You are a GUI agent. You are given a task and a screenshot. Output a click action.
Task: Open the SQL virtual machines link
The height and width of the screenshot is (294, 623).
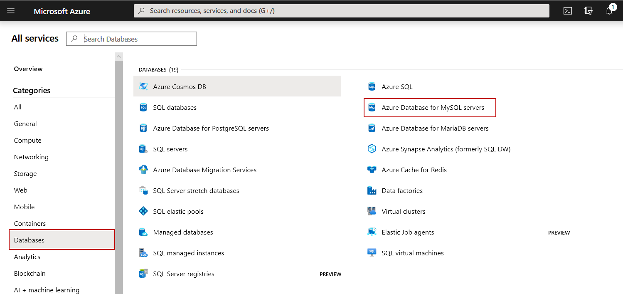(412, 253)
